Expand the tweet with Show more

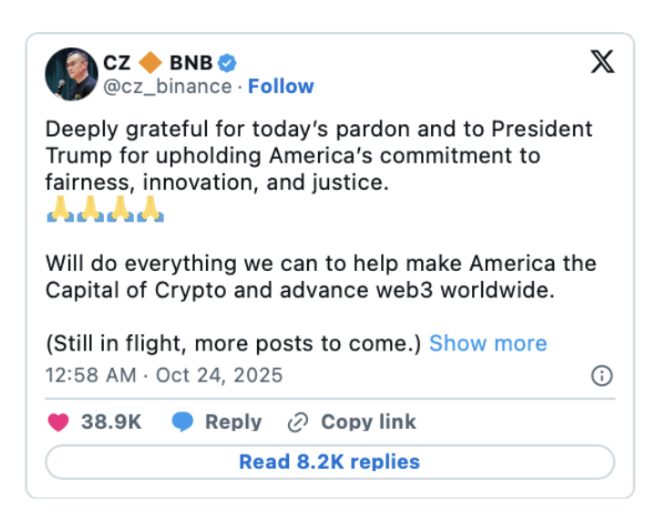[488, 343]
